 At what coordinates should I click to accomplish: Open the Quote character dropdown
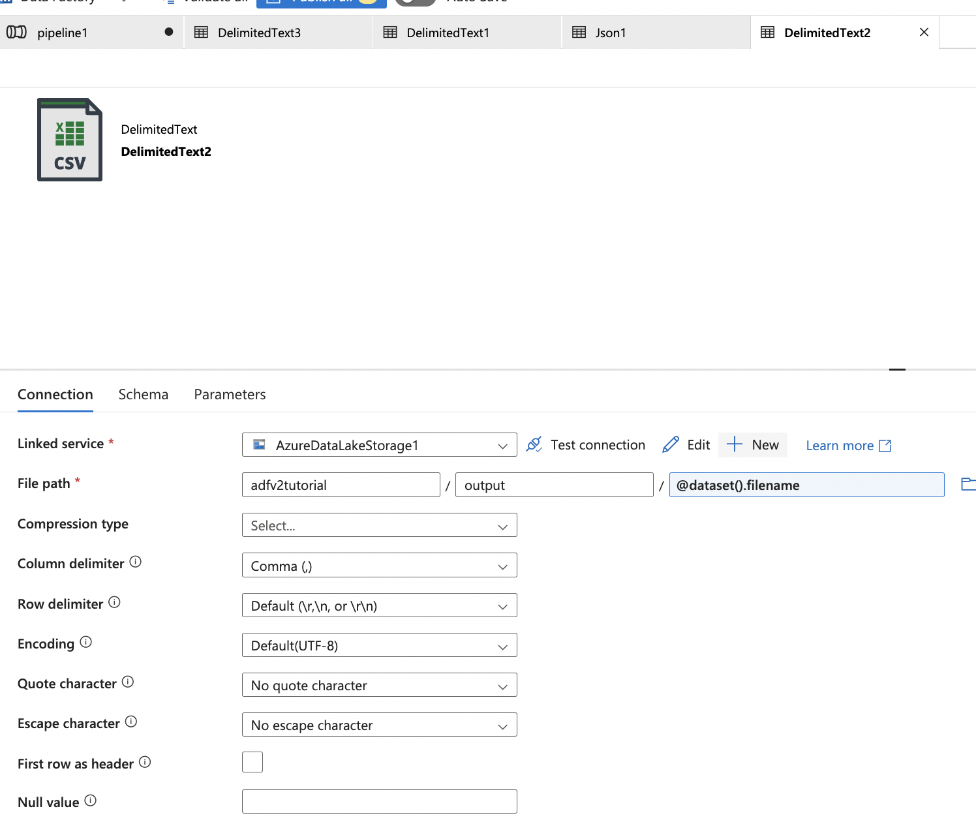pos(378,685)
